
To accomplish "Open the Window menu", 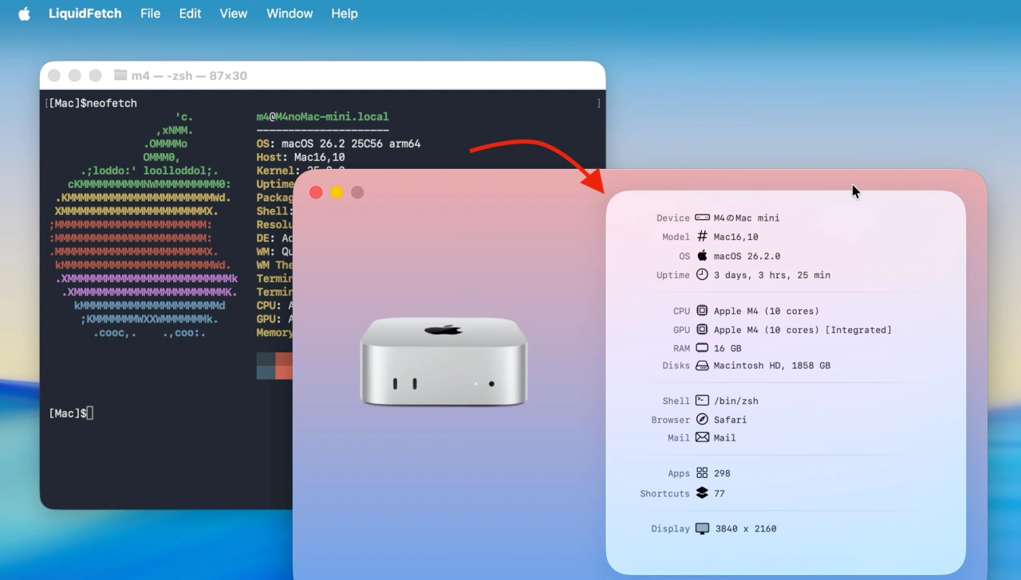I will 289,14.
